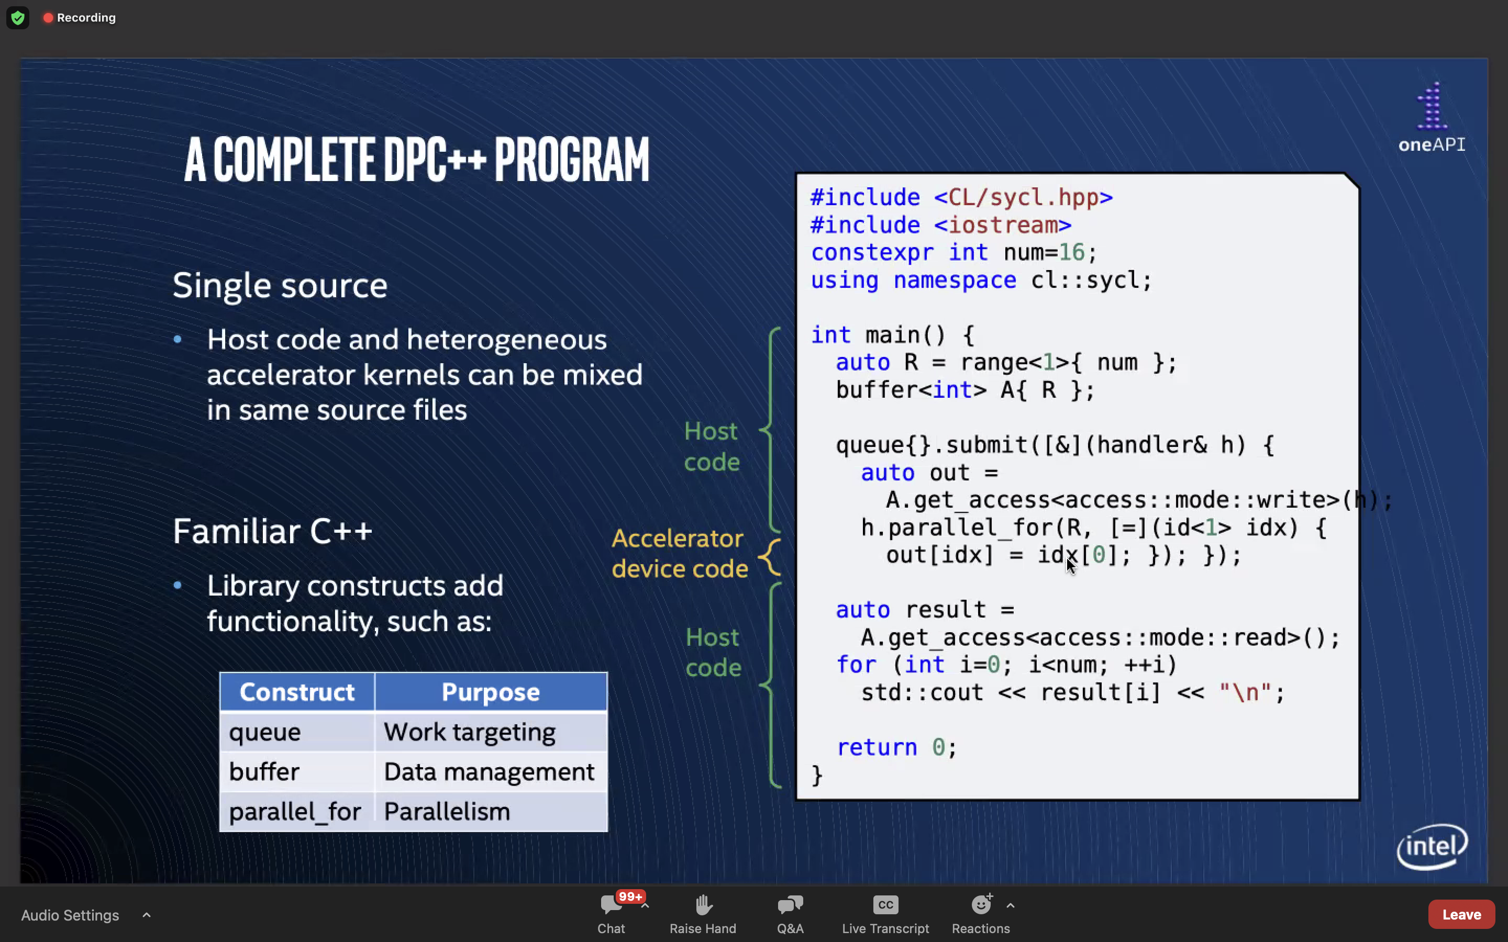Click the 'out[idx] = idx[0];' line
This screenshot has height=942, width=1508.
[1063, 555]
